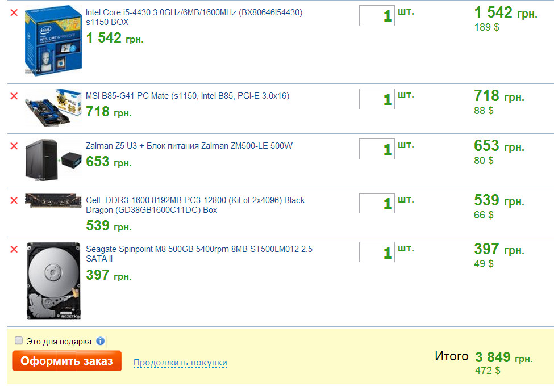This screenshot has width=554, height=387.
Task: Click the 80 $ subtotal text
Action: (484, 161)
